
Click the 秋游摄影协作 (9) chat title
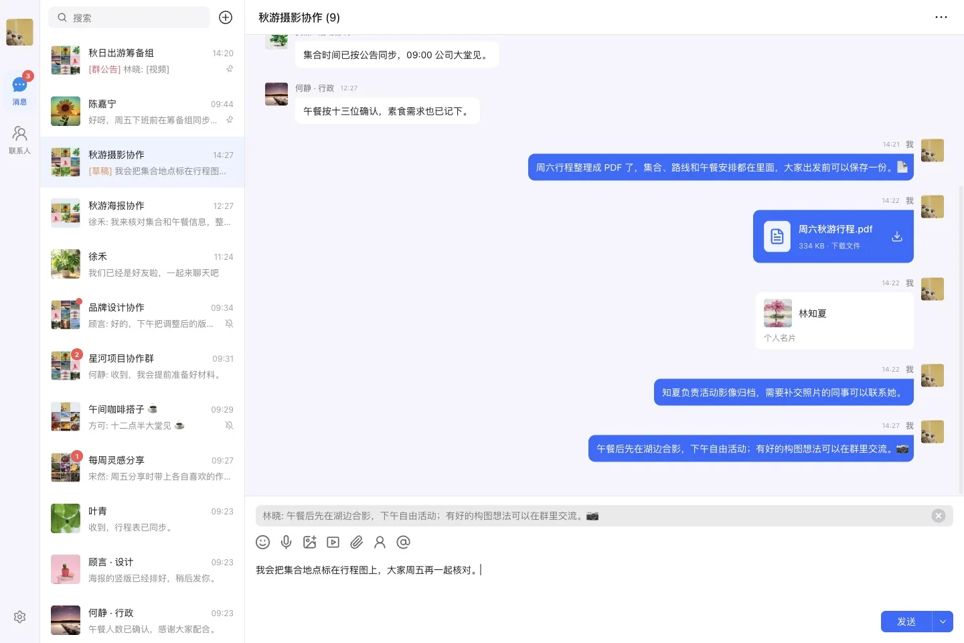[x=299, y=17]
